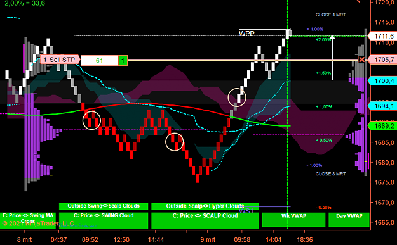Screen dimensions: 397x245
Task: Select the 1711,6 price marker on the axis
Action: tap(382, 36)
